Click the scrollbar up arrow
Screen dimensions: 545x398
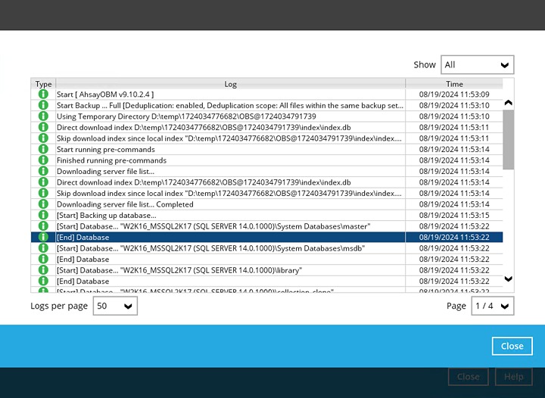point(508,103)
